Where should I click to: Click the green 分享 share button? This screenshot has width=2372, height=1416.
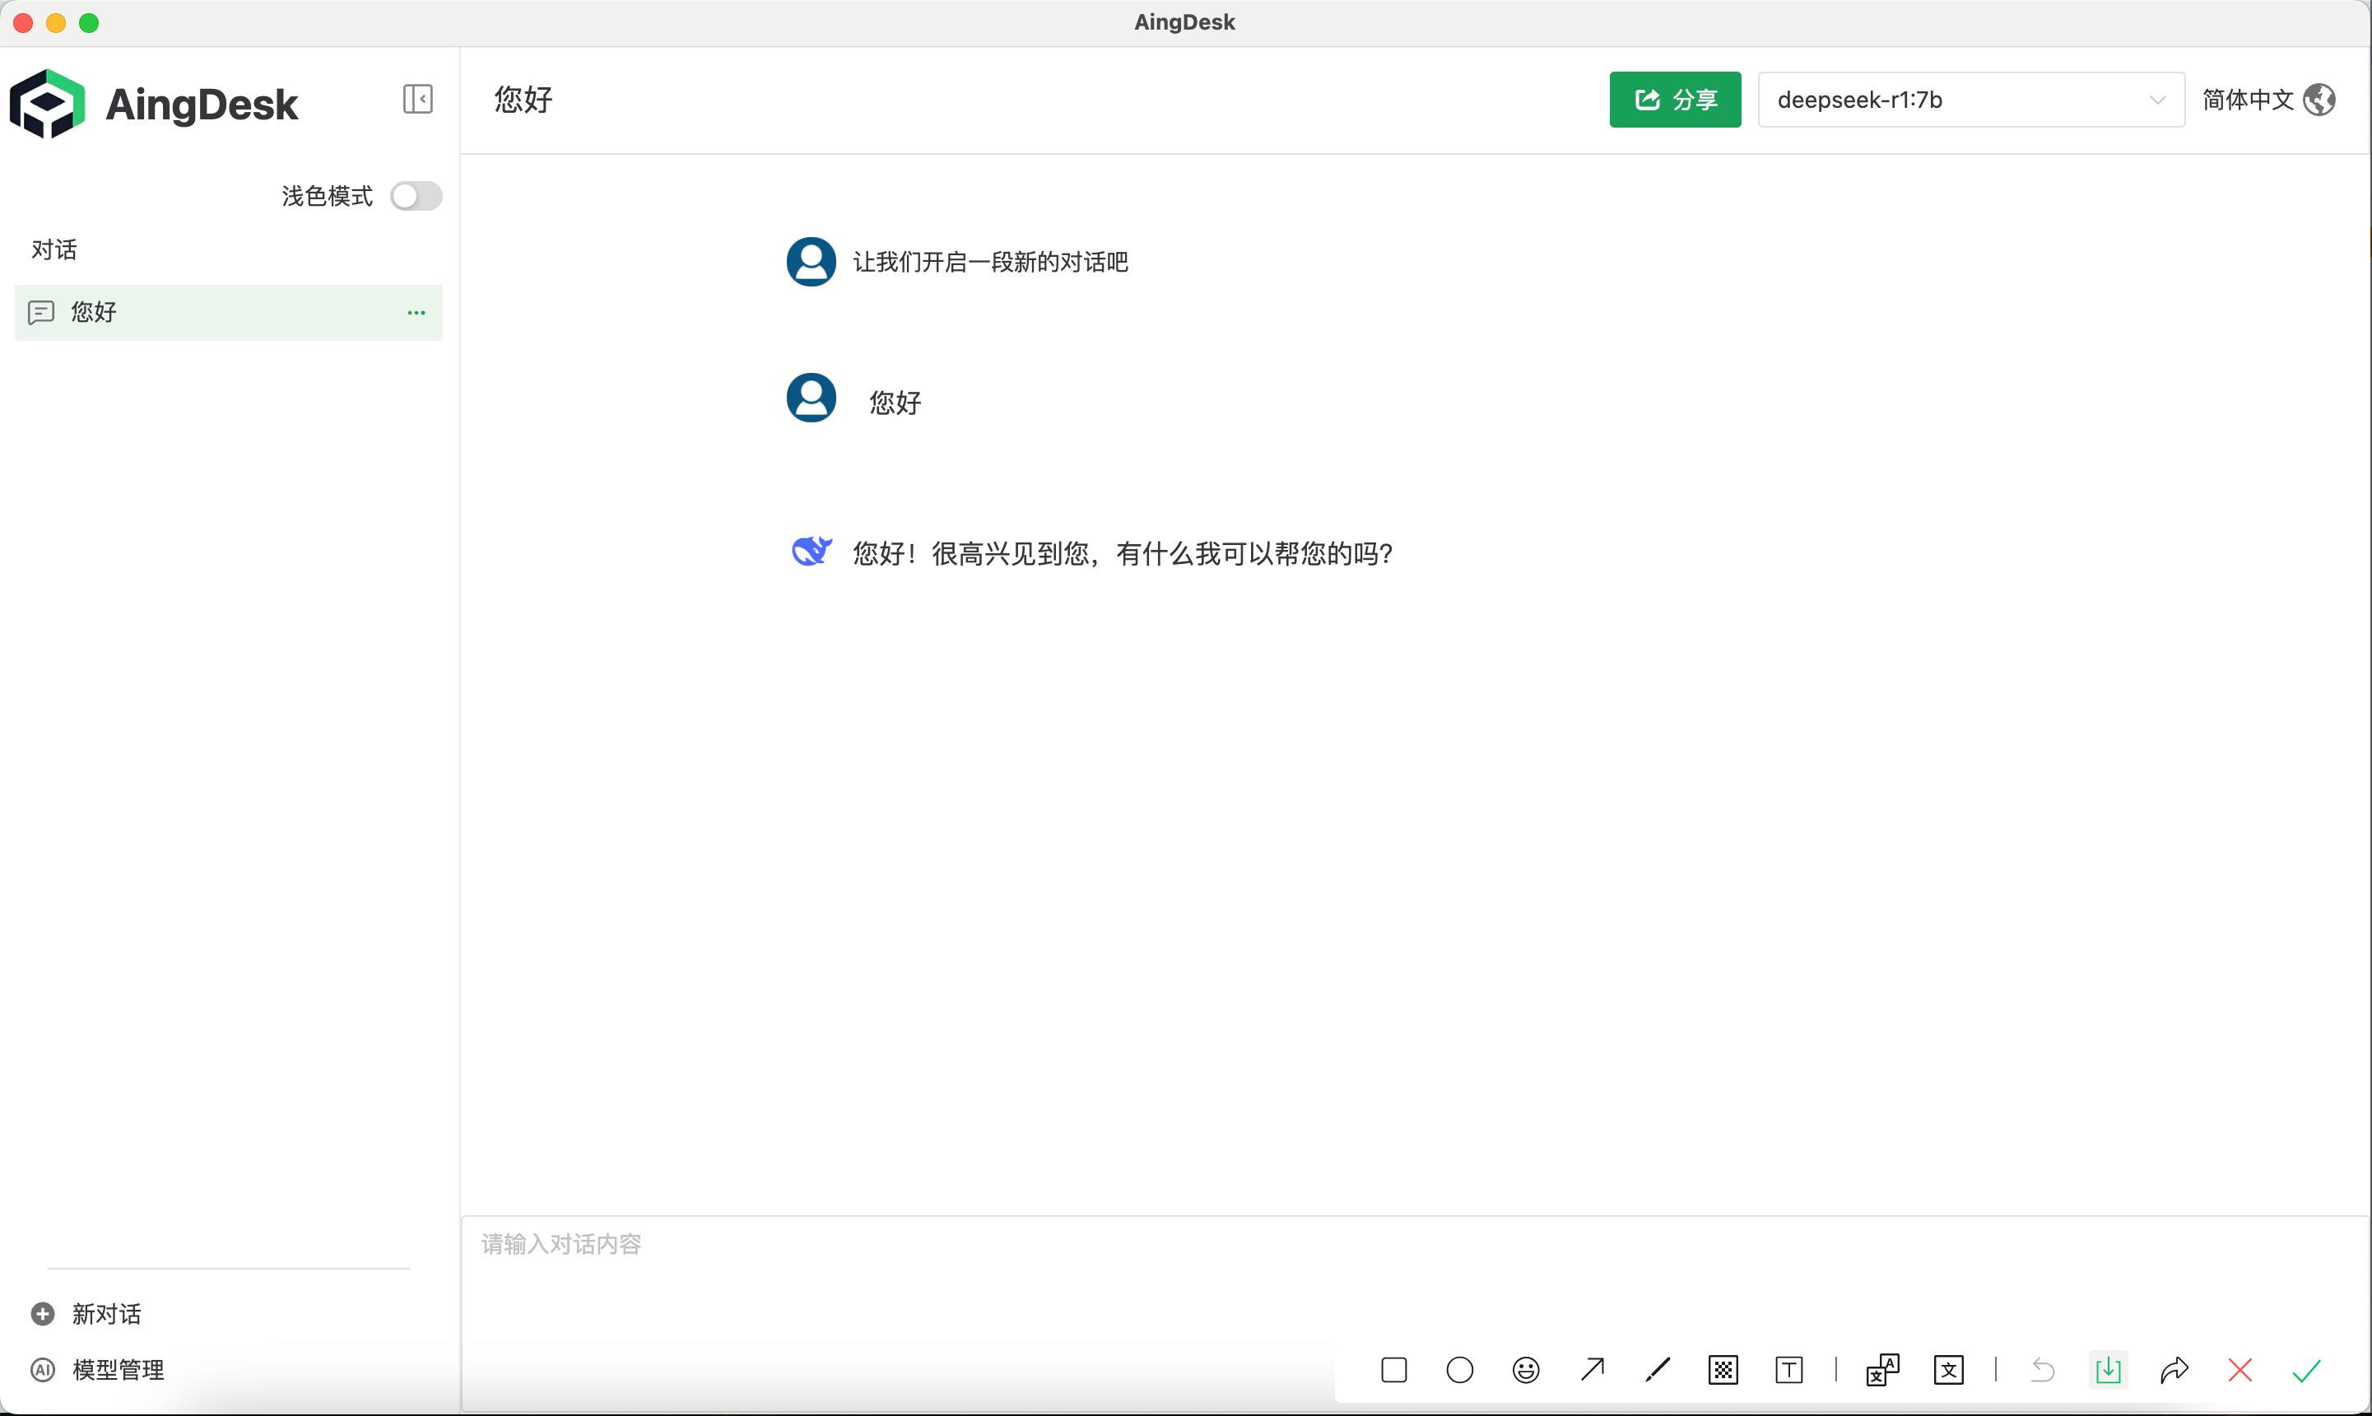[x=1674, y=100]
